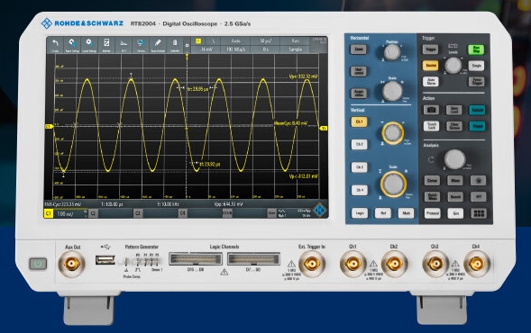Hit the camera screenshot button
Image resolution: width=531 pixels, height=333 pixels.
[x=431, y=110]
